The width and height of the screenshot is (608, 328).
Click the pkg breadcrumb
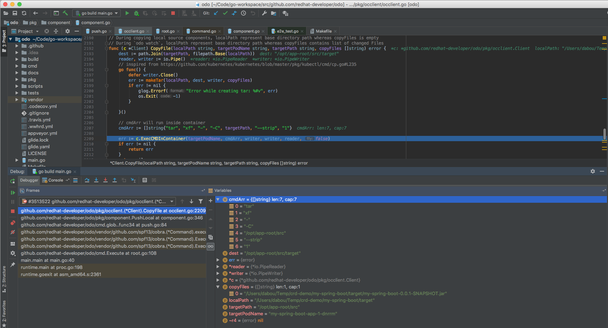coord(30,22)
